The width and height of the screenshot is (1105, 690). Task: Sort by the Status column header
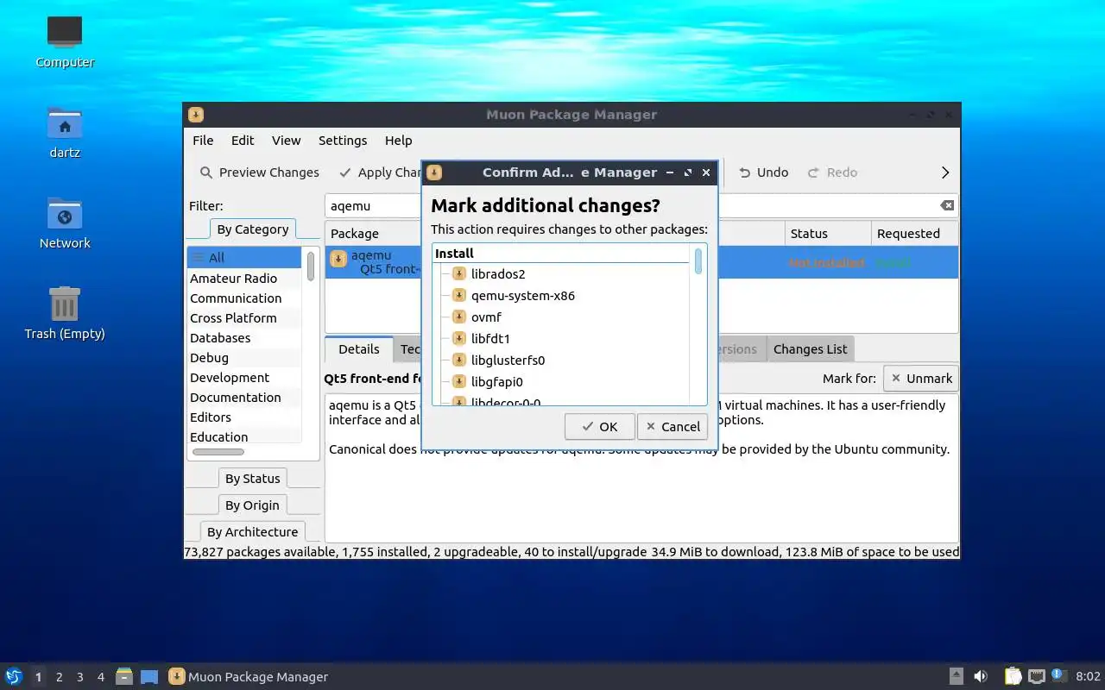[x=827, y=234]
